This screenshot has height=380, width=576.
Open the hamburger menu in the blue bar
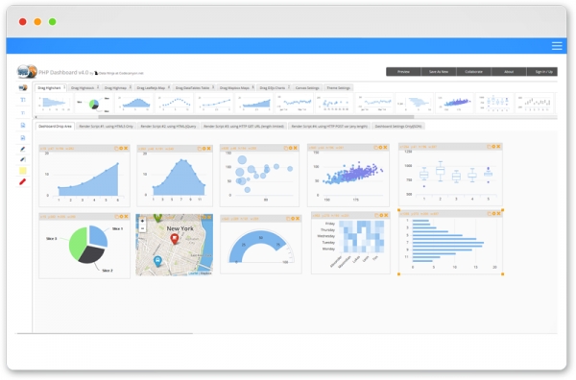tap(557, 46)
